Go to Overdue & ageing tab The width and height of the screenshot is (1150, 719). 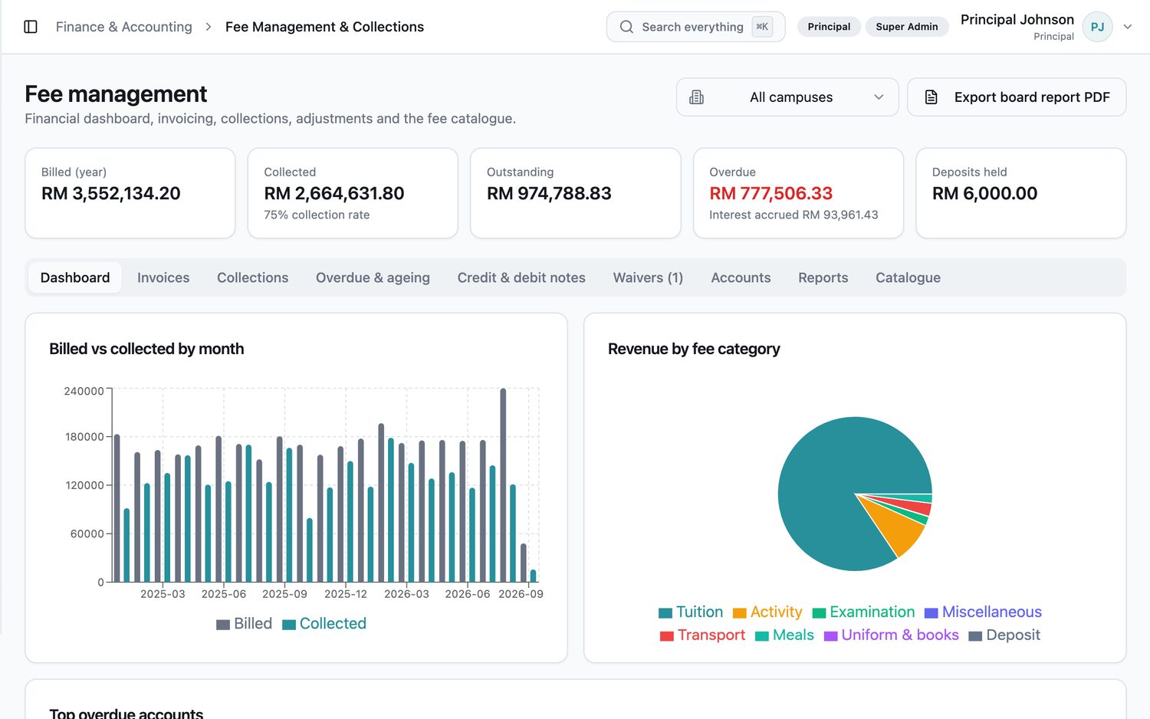(373, 277)
